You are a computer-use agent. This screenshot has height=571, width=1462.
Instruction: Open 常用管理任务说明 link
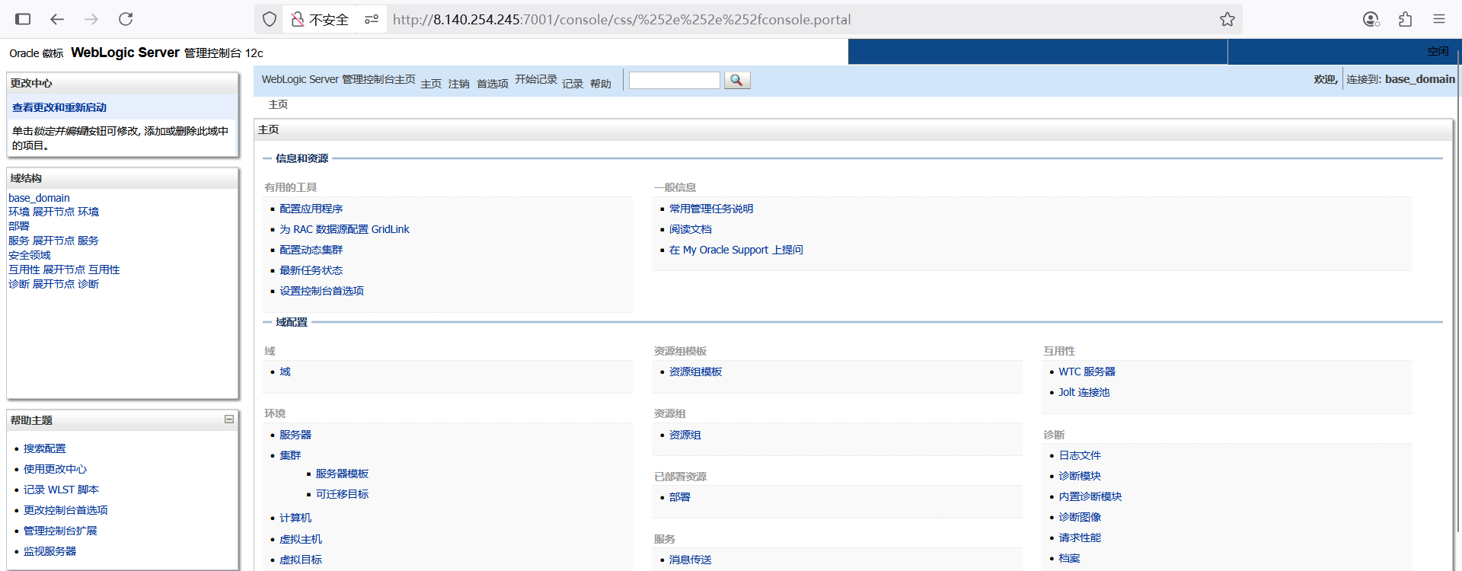coord(711,209)
